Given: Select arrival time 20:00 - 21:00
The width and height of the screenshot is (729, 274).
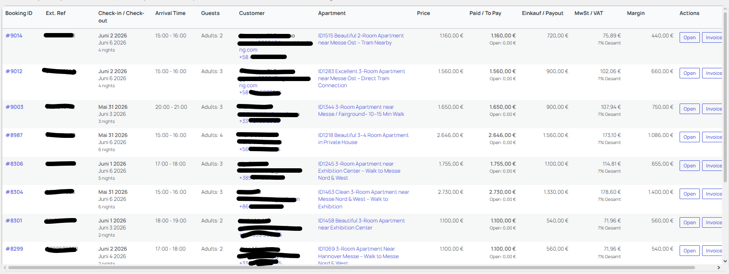Looking at the screenshot, I should [171, 107].
